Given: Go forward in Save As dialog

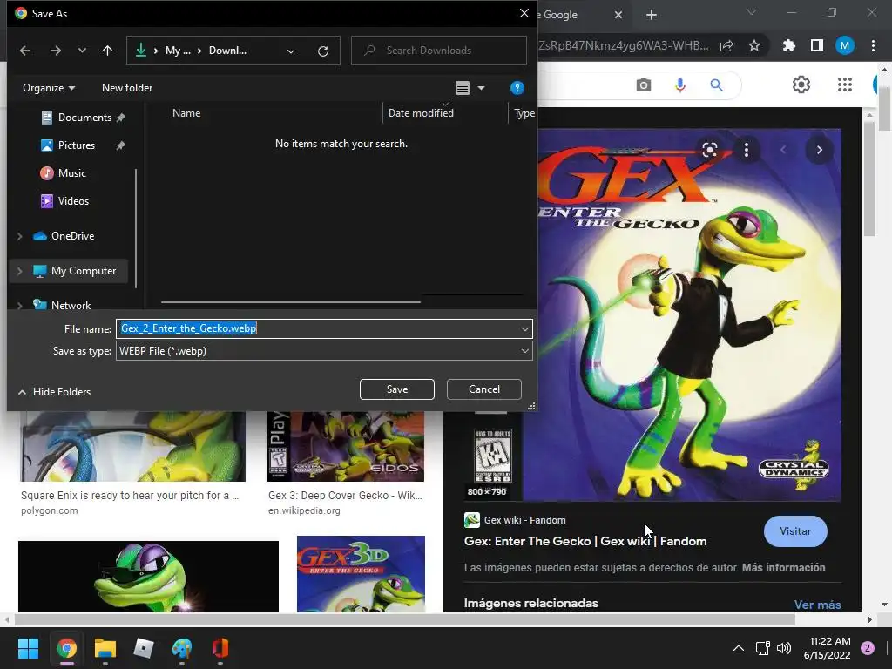Looking at the screenshot, I should point(55,51).
